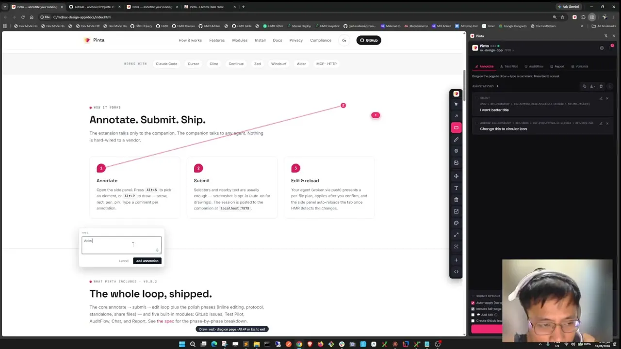Enable the Just Ask checkbox
This screenshot has width=621, height=349.
(x=473, y=315)
